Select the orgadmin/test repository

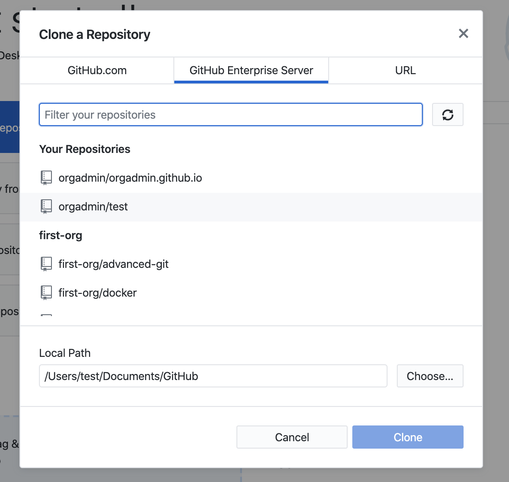coord(93,207)
